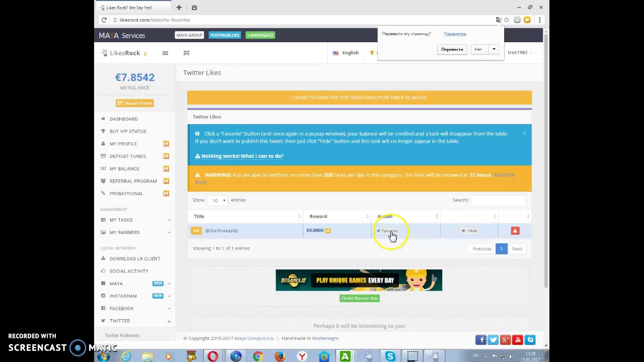Open a new browser tab

(x=179, y=8)
